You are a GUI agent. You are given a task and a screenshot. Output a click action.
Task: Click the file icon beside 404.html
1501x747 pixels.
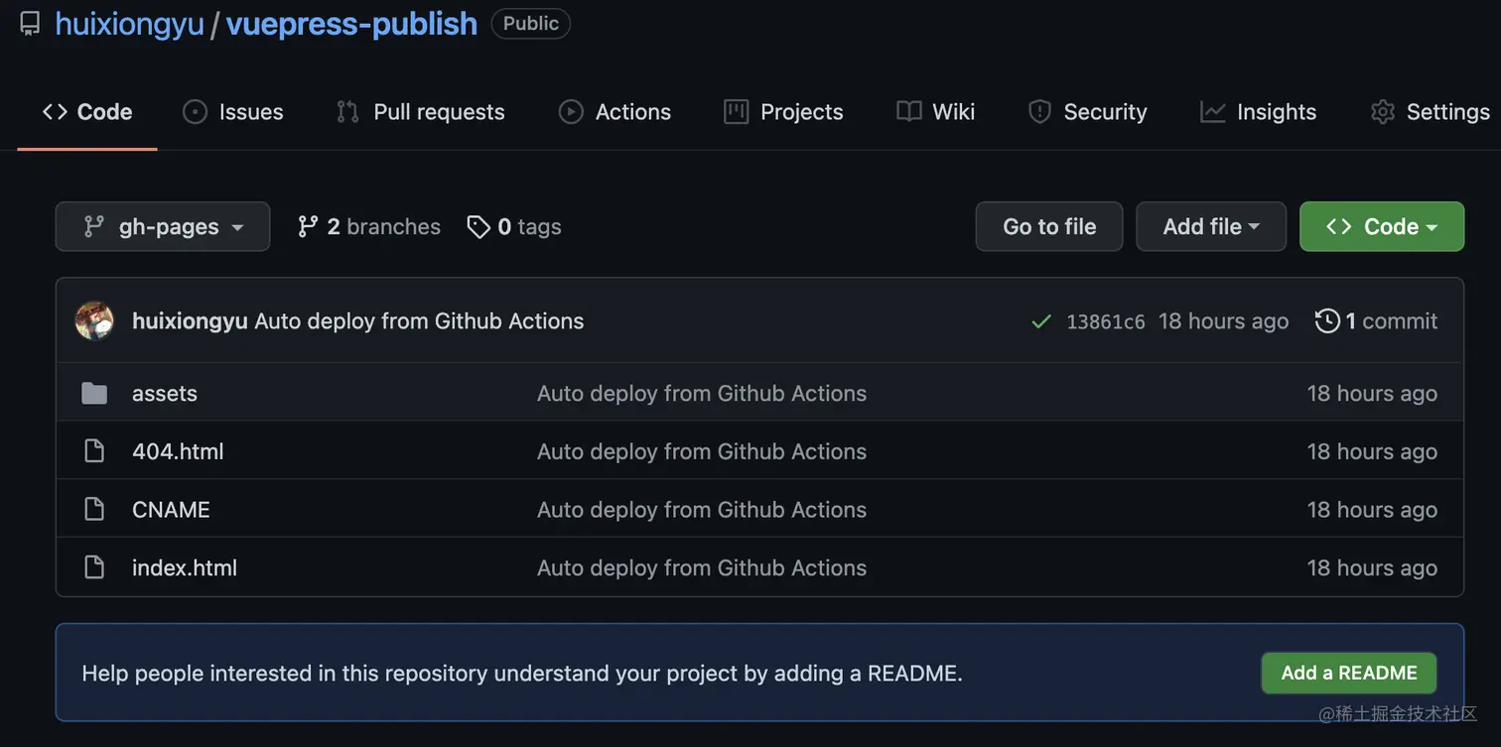coord(94,451)
